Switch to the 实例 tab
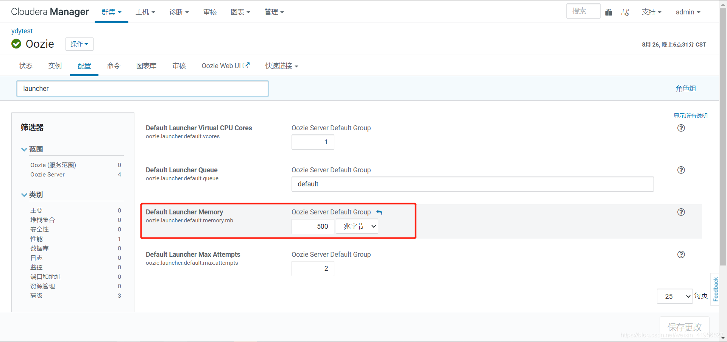The width and height of the screenshot is (727, 342). (x=55, y=66)
